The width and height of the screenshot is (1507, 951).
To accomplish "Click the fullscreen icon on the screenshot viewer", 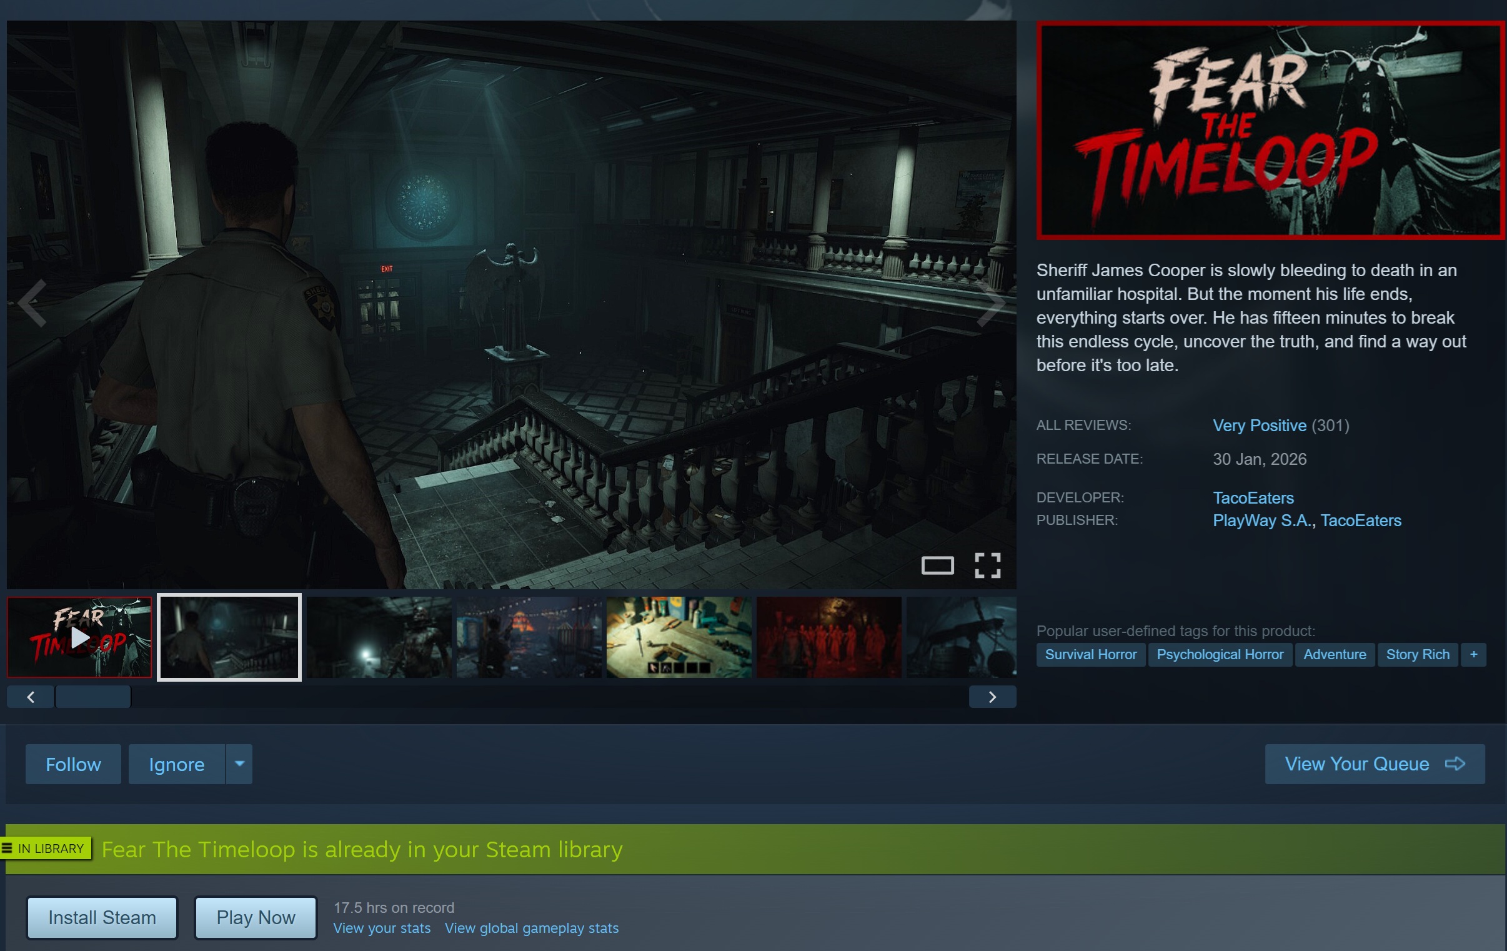I will point(987,565).
